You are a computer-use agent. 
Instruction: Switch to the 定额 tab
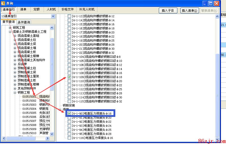pos(36,9)
